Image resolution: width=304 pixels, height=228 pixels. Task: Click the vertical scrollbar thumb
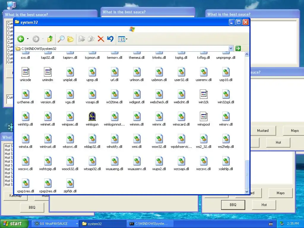click(247, 174)
